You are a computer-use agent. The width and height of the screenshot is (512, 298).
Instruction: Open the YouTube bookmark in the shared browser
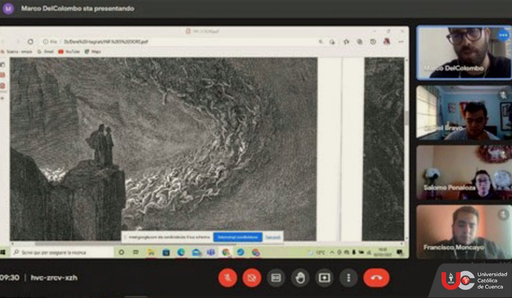pyautogui.click(x=69, y=52)
